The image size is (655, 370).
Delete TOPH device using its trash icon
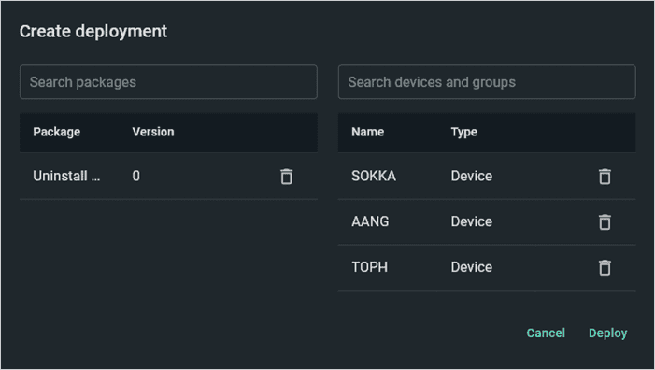click(605, 267)
